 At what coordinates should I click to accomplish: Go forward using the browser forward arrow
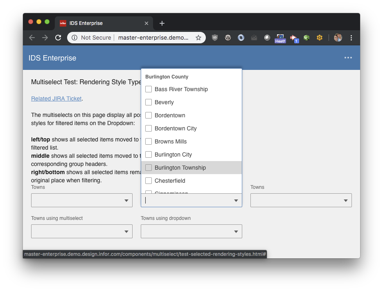tap(45, 38)
